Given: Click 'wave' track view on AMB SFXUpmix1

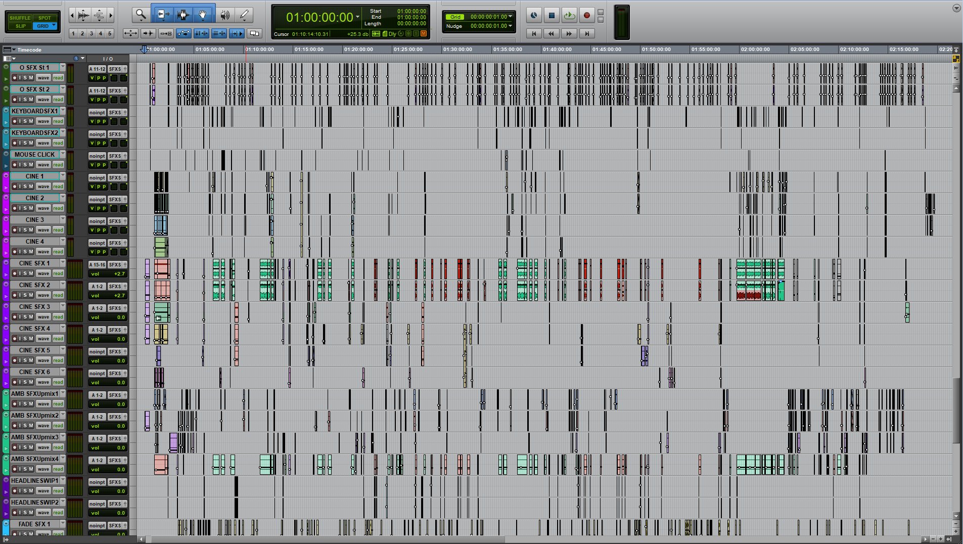Looking at the screenshot, I should point(43,404).
